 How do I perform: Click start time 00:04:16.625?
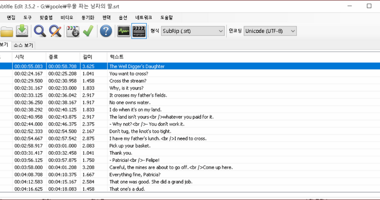29,189
